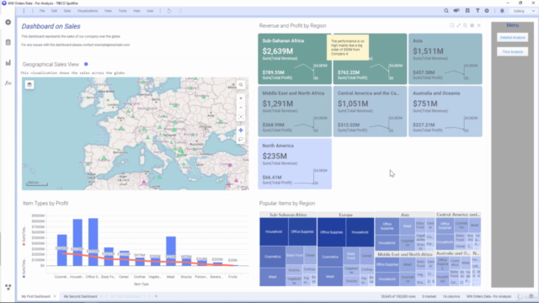This screenshot has width=539, height=303.
Task: Maximize the Revenue and Profit visualization
Action: pyautogui.click(x=458, y=25)
